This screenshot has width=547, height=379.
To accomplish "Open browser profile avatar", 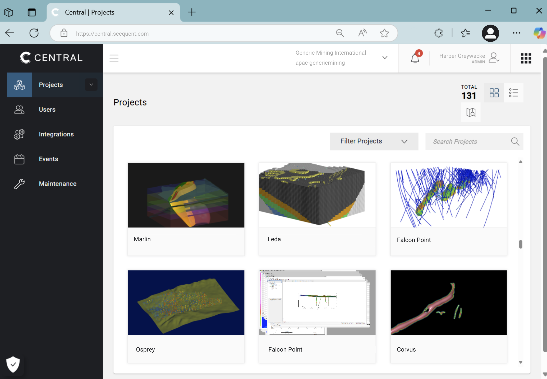I will click(490, 33).
